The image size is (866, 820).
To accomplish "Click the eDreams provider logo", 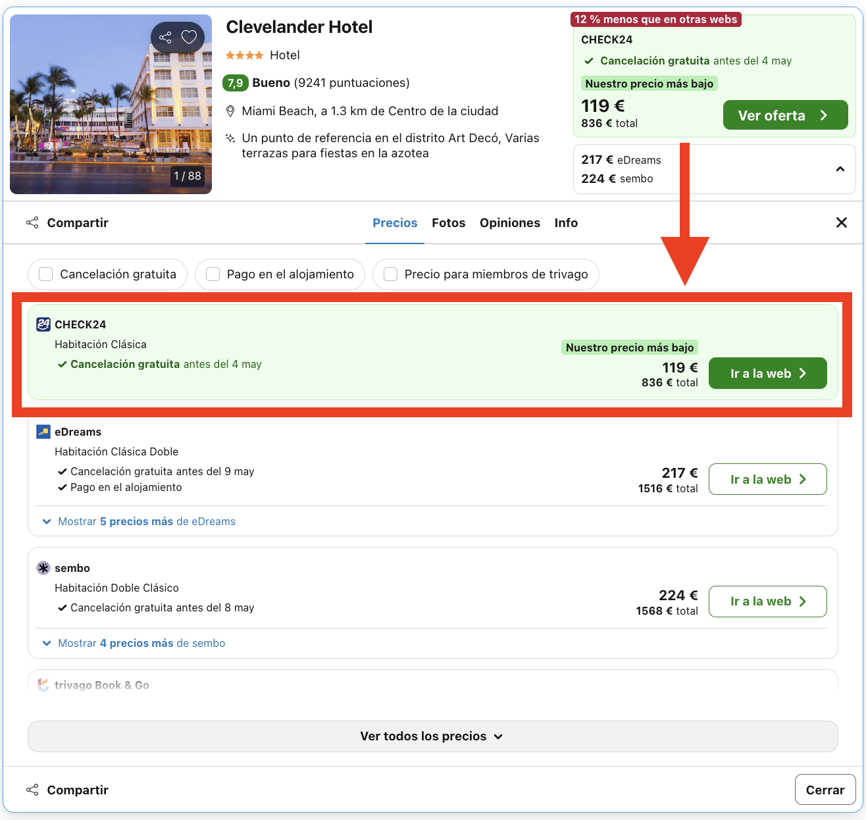I will (42, 432).
